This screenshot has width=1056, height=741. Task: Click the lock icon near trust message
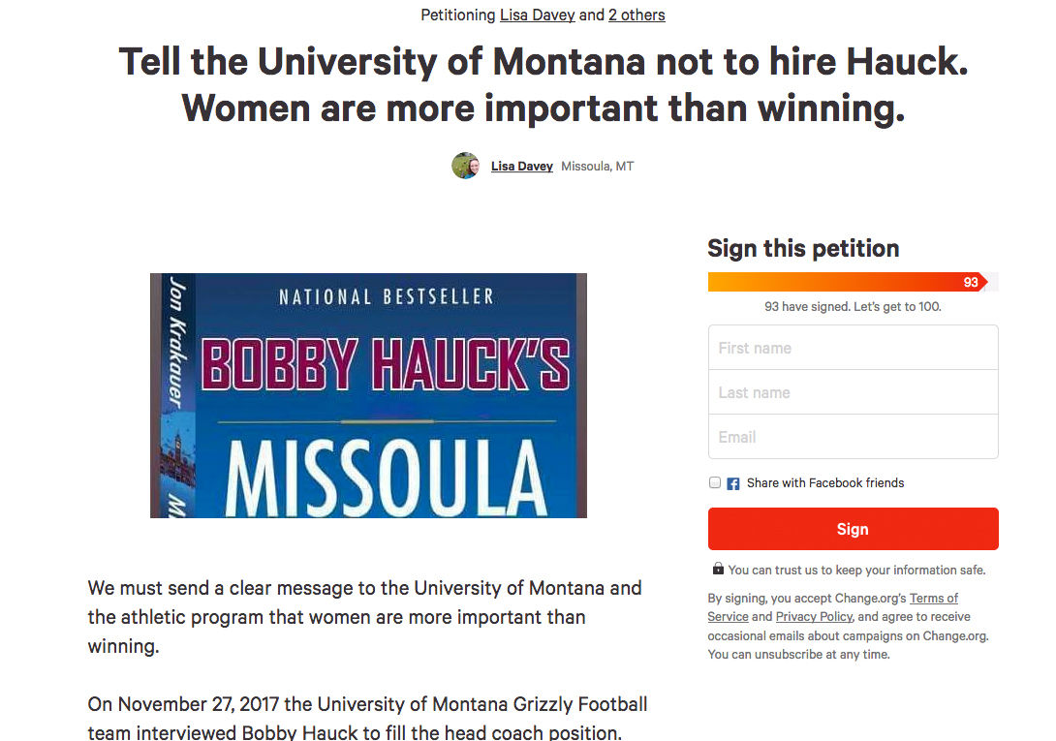pos(718,569)
